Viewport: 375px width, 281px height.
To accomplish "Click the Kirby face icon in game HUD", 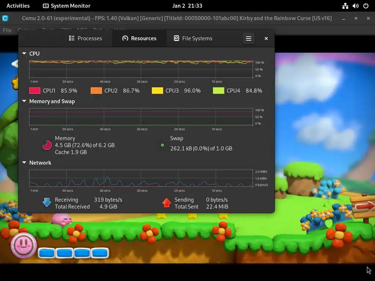I will [x=23, y=245].
